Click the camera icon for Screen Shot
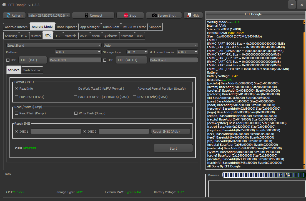The width and height of the screenshot is (306, 201). coord(154,16)
